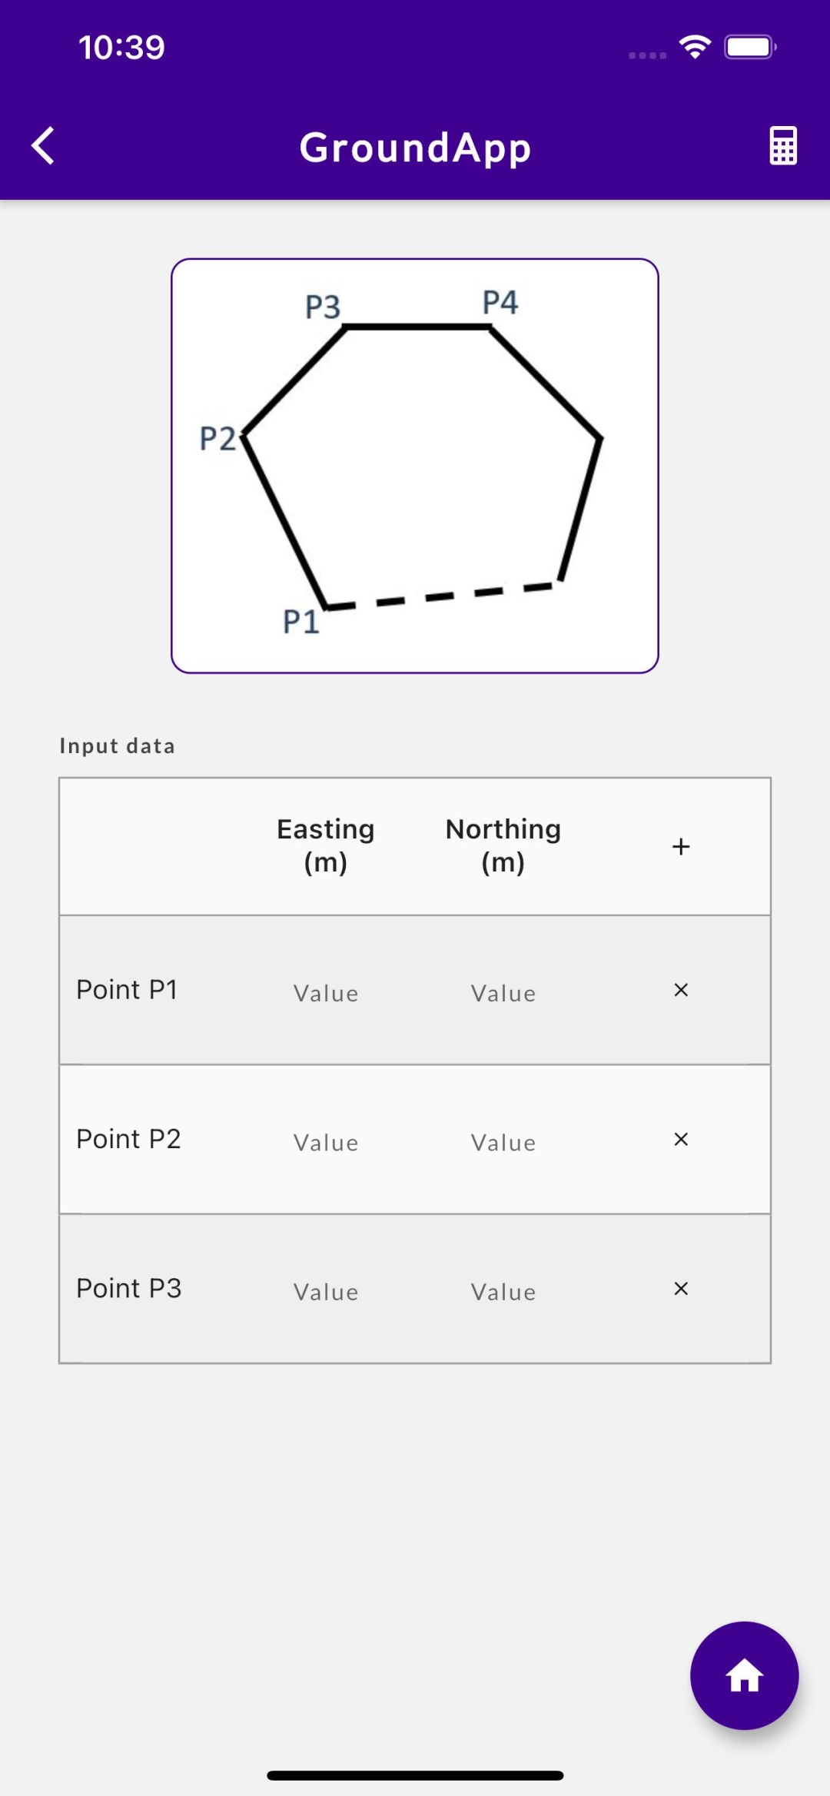Tap the back arrow icon
Viewport: 830px width, 1796px height.
pos(43,146)
